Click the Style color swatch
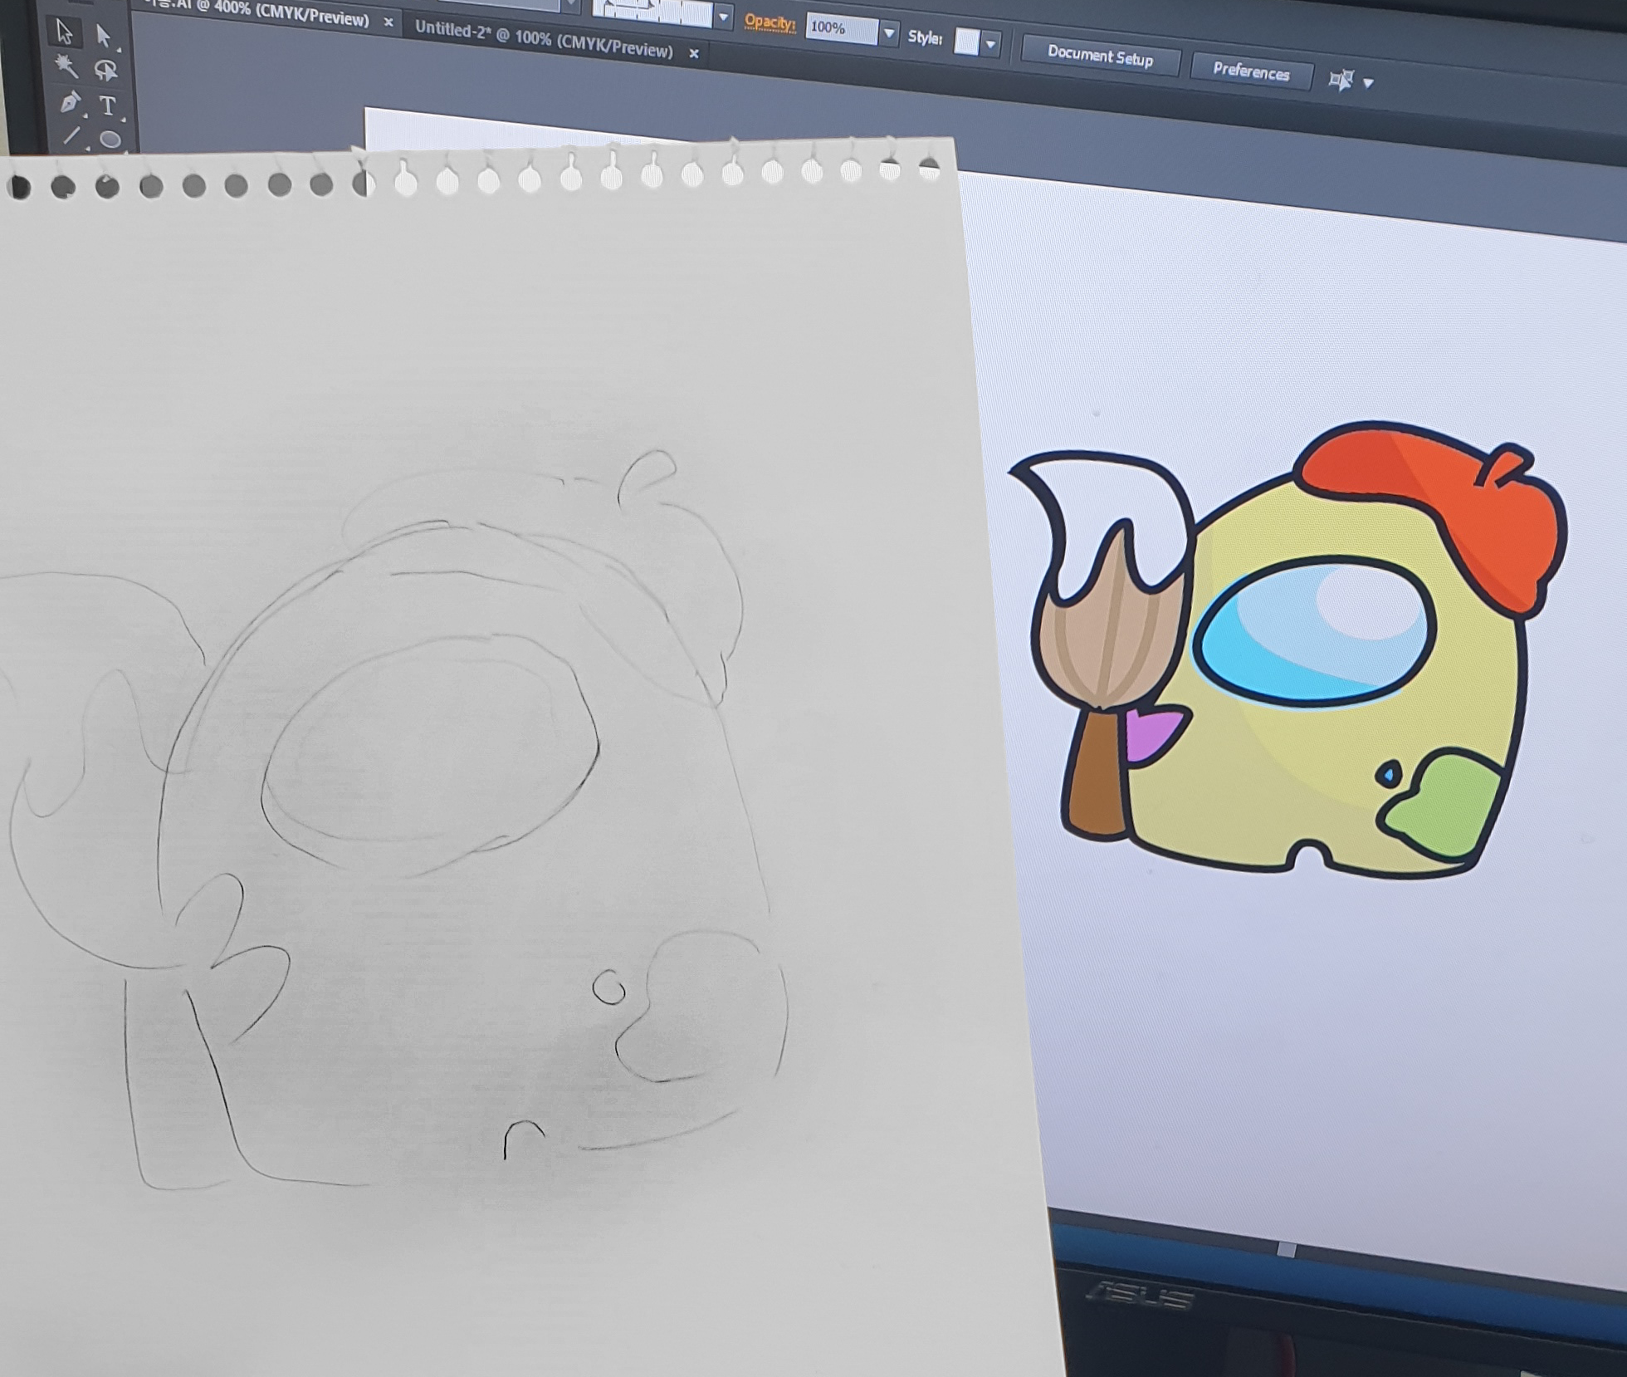Screen dimensions: 1627x1377 [966, 41]
